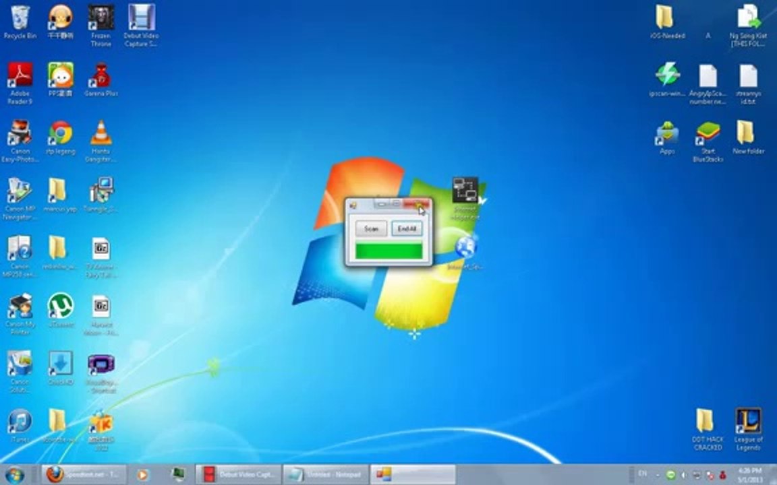Click the taskbar clock and date
The width and height of the screenshot is (777, 485).
click(x=750, y=475)
